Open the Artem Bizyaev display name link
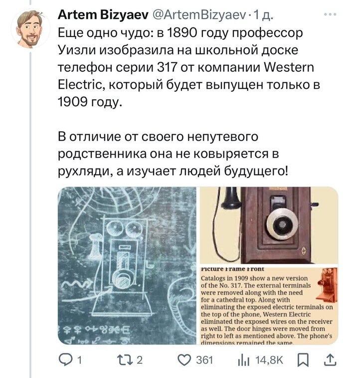Screen dimensions: 349x378 click(103, 15)
